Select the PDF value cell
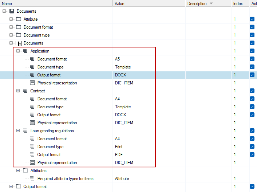The image size is (257, 192). [119, 154]
